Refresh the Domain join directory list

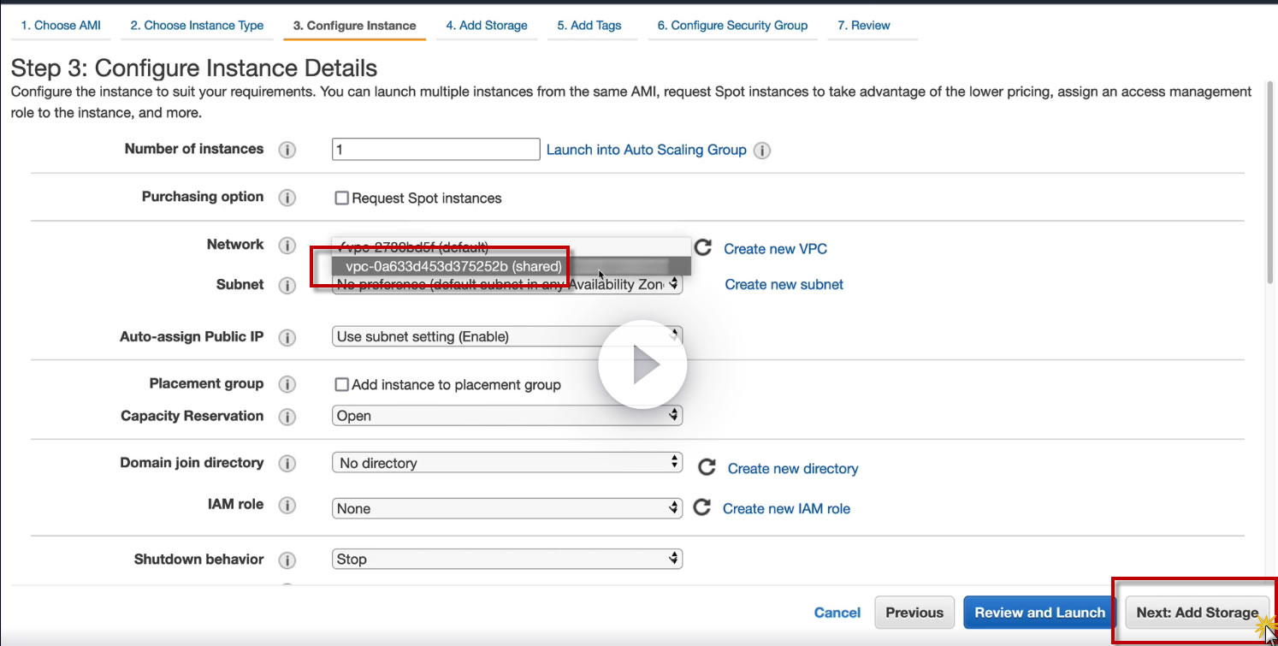(x=707, y=467)
